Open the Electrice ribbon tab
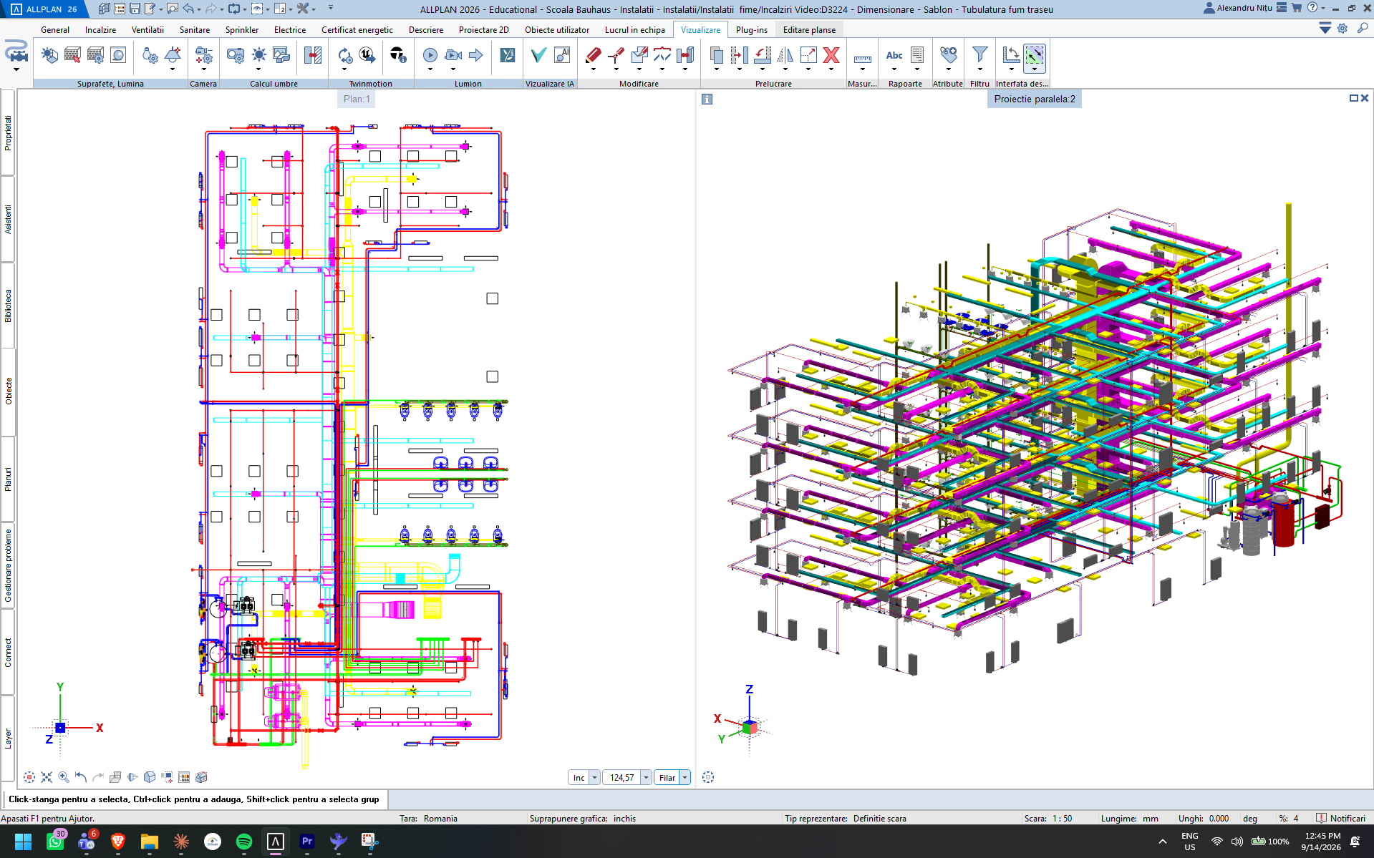The height and width of the screenshot is (858, 1374). (290, 30)
